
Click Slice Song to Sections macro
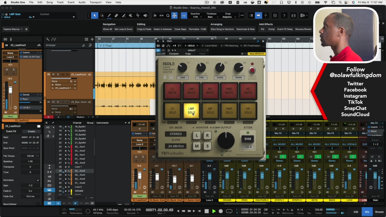pos(222,29)
